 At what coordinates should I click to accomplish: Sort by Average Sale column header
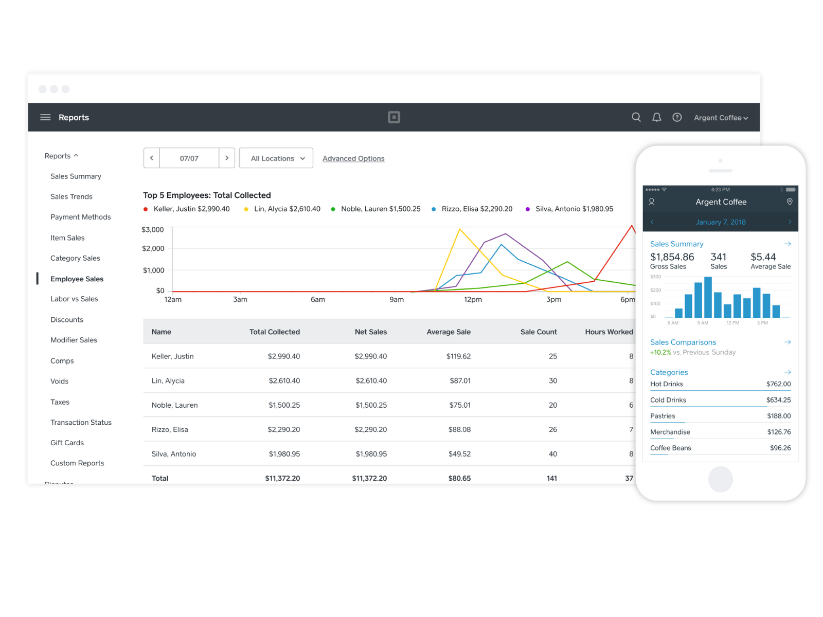[x=449, y=332]
